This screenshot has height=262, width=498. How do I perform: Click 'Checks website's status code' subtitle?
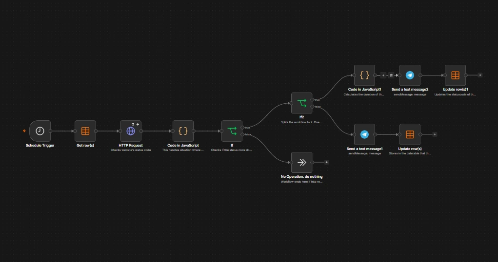pyautogui.click(x=131, y=150)
